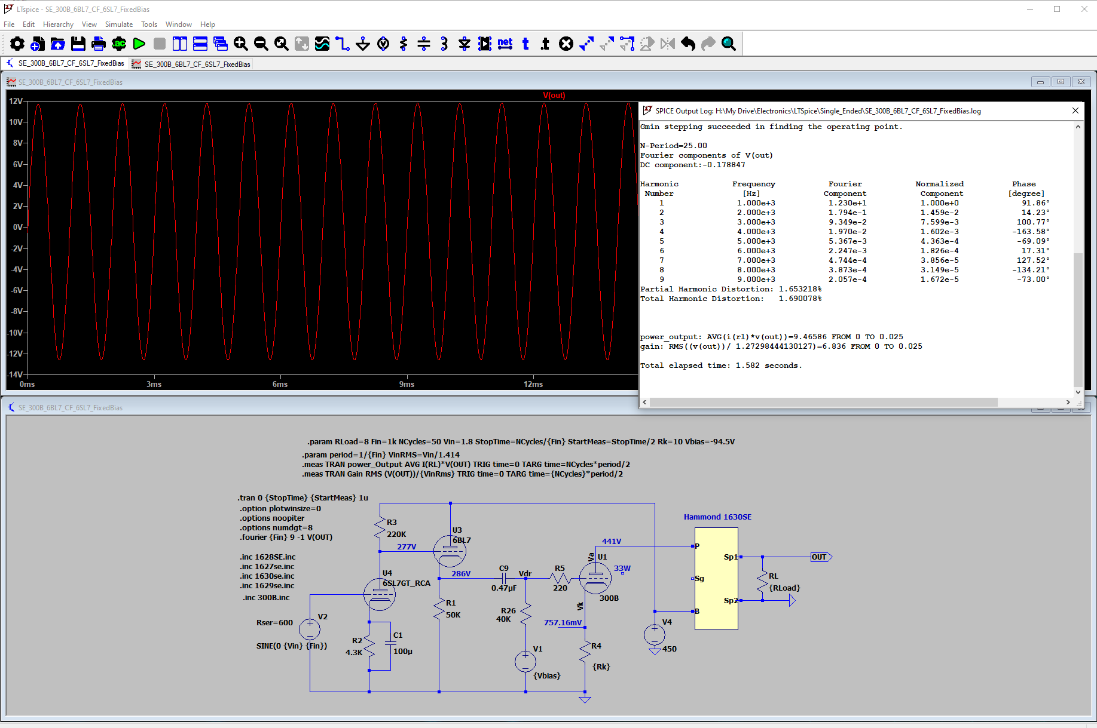
Task: Open the Tools menu
Action: pos(149,24)
